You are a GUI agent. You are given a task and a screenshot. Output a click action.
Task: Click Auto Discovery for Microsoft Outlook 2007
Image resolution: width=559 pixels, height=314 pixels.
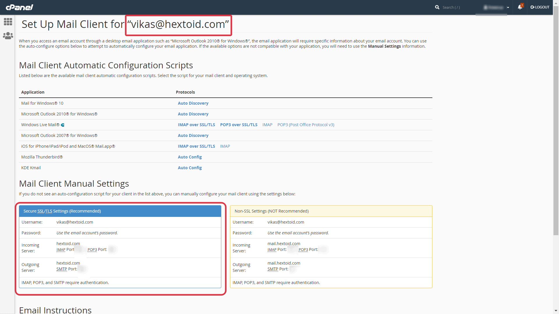click(193, 135)
